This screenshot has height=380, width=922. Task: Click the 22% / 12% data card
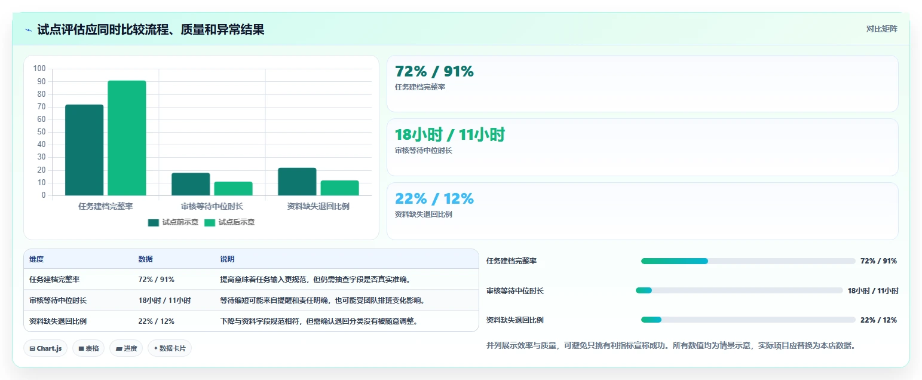coord(642,211)
